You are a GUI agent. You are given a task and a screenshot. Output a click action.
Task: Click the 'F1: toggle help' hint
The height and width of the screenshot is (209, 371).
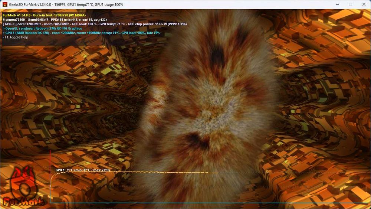point(15,37)
